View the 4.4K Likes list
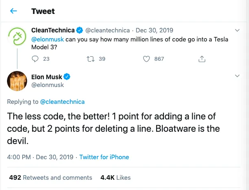This screenshot has height=190, width=249. (115, 178)
